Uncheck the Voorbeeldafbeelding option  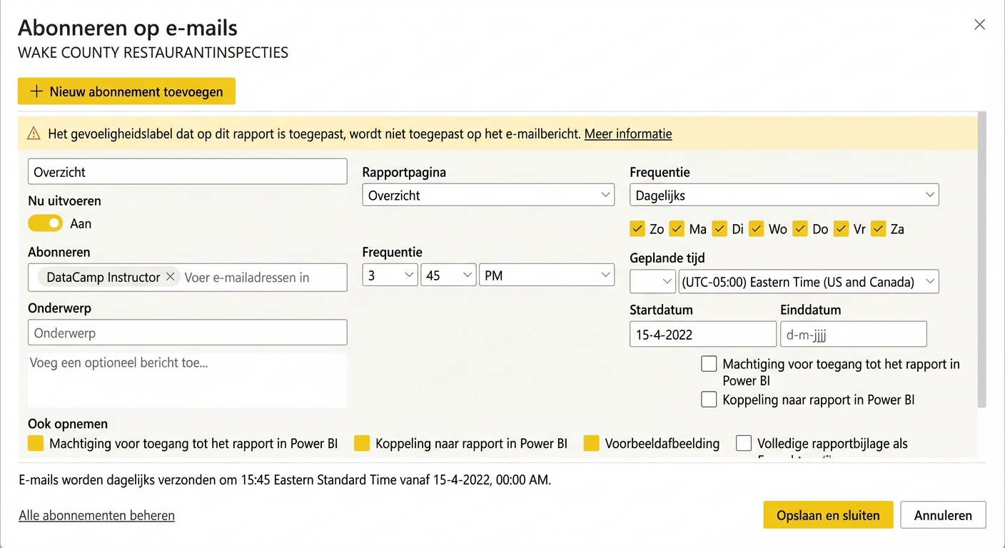[592, 443]
